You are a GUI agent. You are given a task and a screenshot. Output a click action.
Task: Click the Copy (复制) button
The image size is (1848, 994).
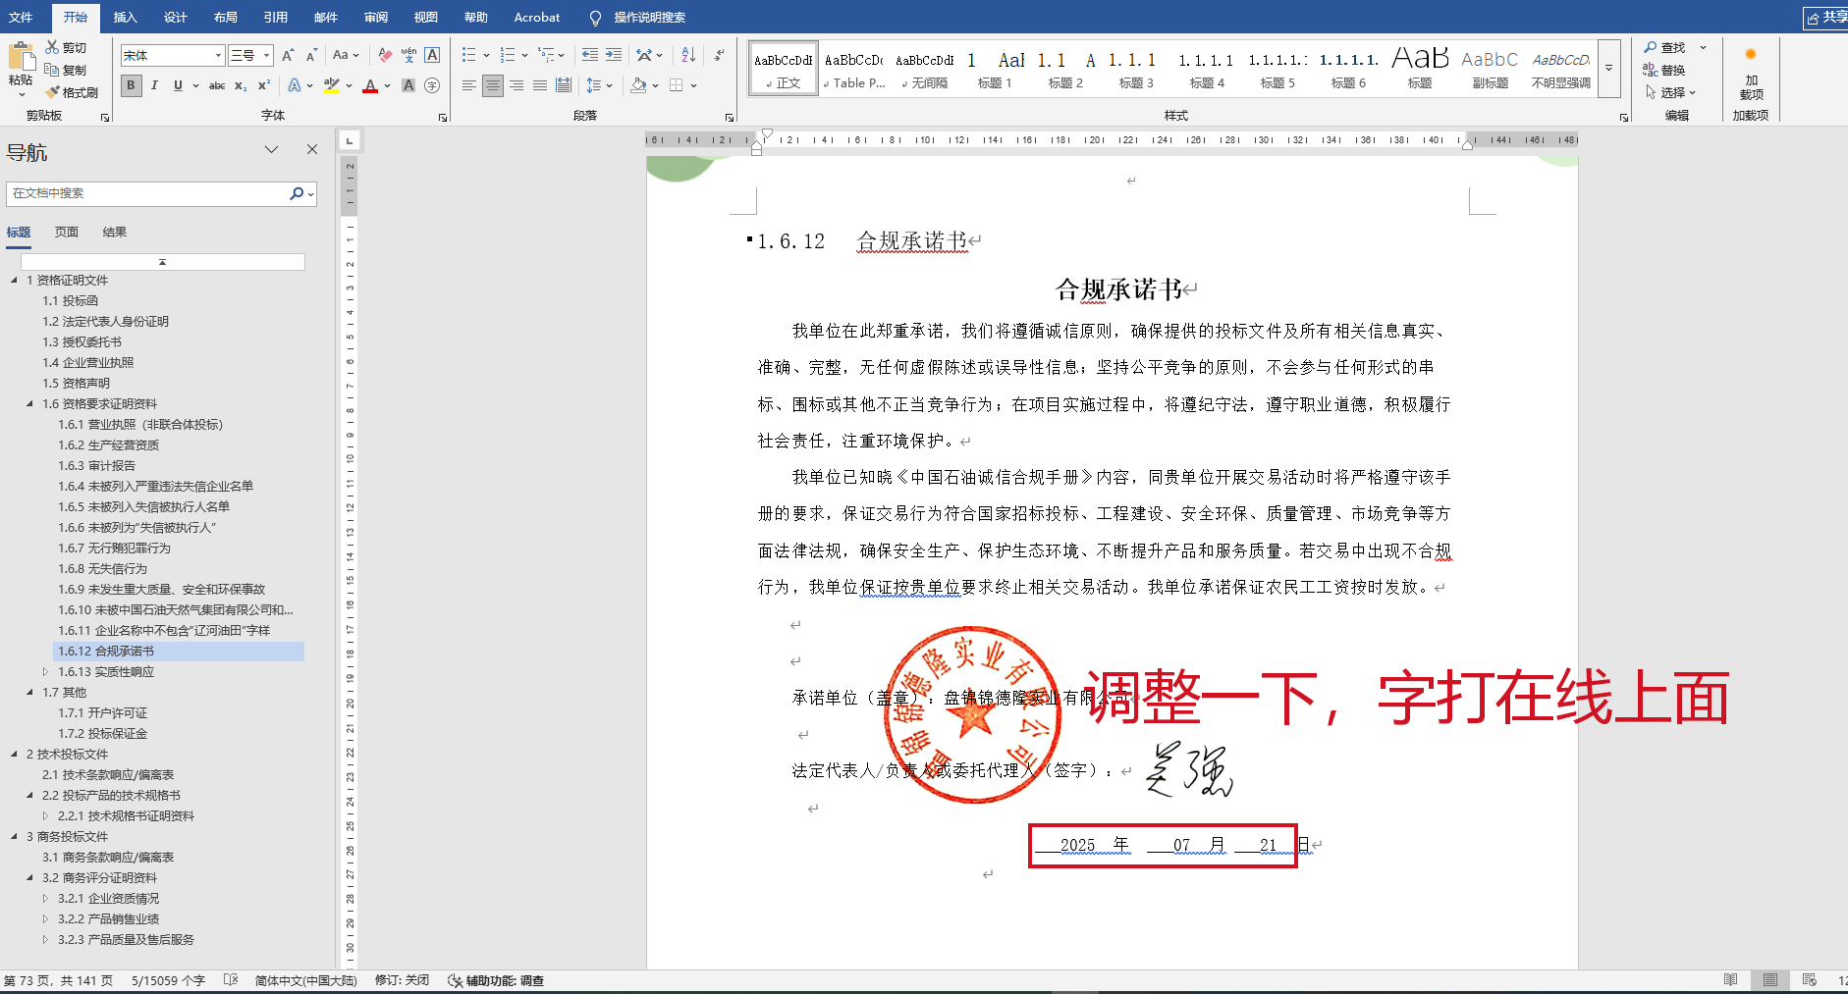tap(66, 70)
